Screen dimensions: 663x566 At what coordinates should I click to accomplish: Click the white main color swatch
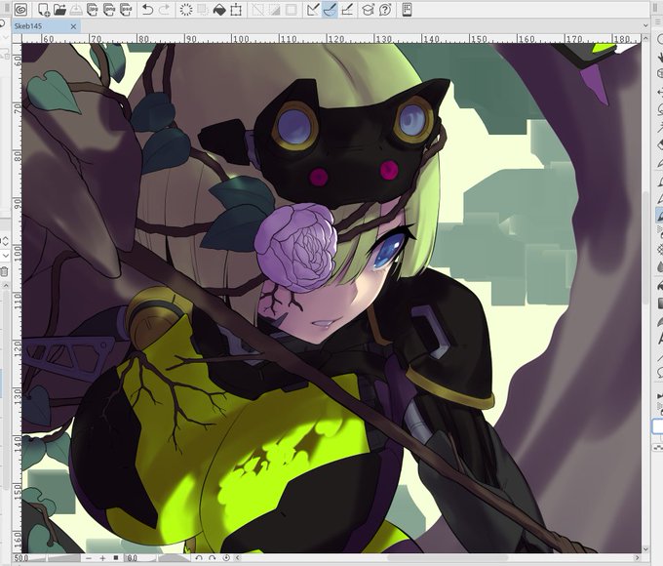coord(658,426)
